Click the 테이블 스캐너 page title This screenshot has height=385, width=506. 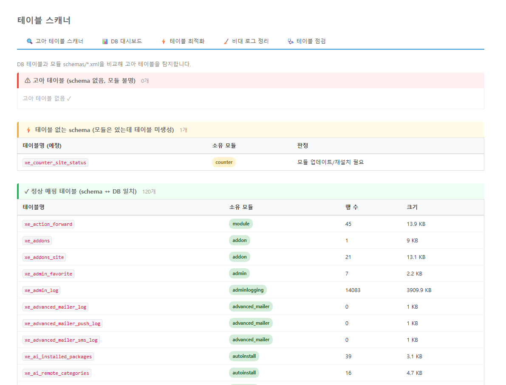(x=44, y=20)
